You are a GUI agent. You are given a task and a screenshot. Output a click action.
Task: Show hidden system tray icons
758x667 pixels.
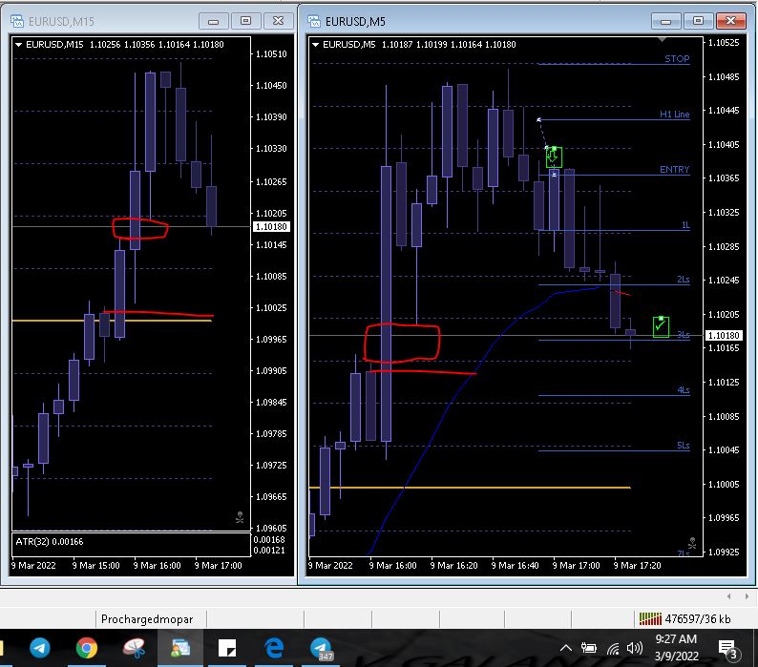[x=565, y=648]
